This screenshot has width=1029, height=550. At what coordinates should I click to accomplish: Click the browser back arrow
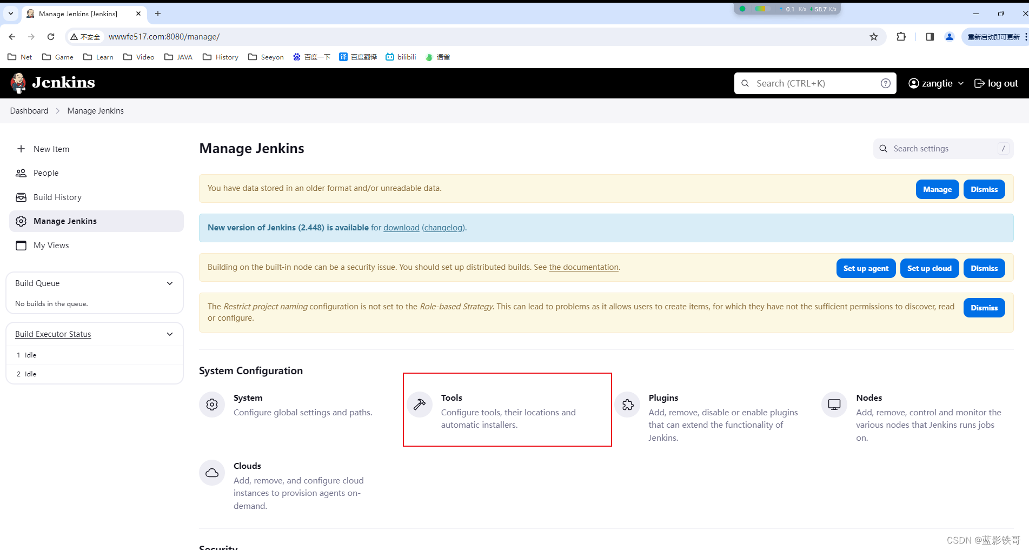coord(12,37)
